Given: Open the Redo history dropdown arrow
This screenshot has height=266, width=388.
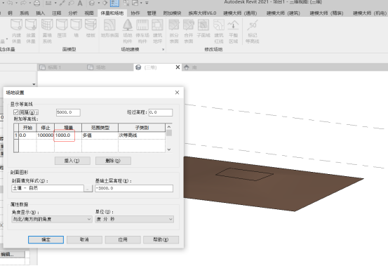Looking at the screenshot, I should [30, 3].
